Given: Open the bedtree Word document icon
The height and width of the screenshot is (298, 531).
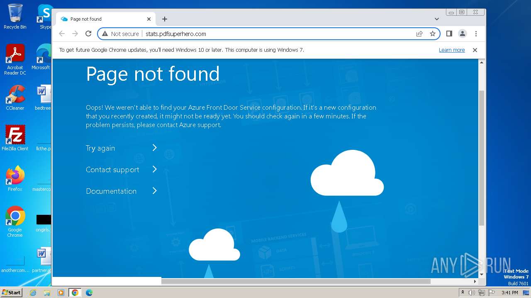Looking at the screenshot, I should [x=43, y=98].
